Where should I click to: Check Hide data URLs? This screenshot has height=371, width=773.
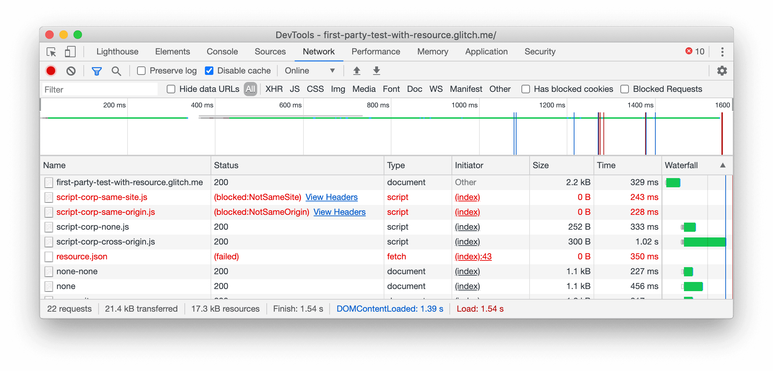(x=171, y=89)
